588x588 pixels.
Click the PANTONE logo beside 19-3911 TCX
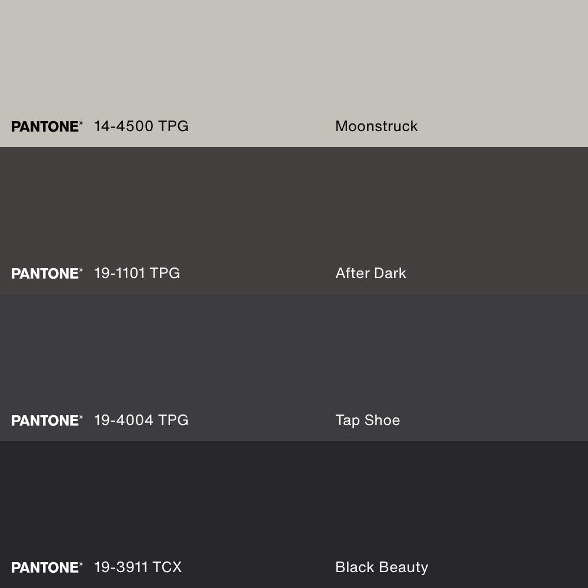[45, 567]
